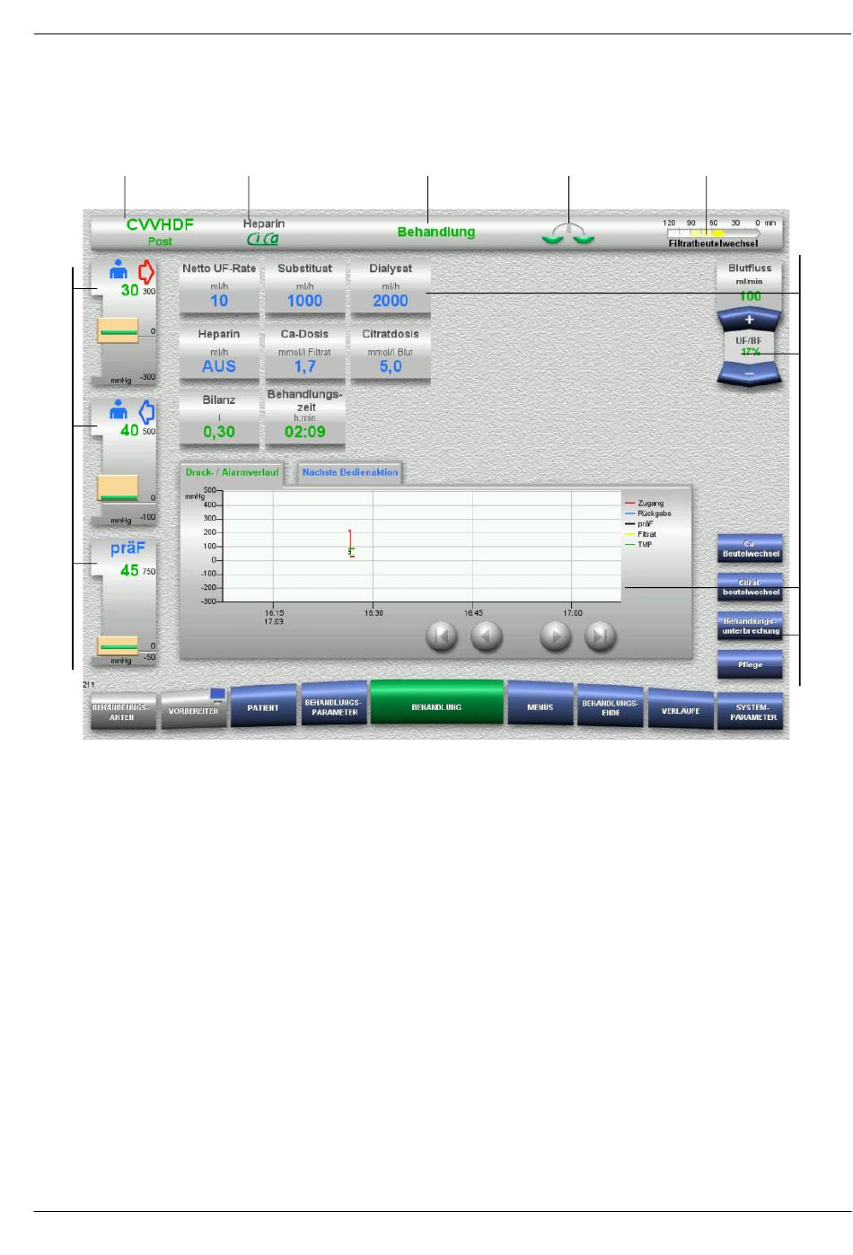Click the access pressure level bar
This screenshot has height=1255, width=853.
coord(118,331)
